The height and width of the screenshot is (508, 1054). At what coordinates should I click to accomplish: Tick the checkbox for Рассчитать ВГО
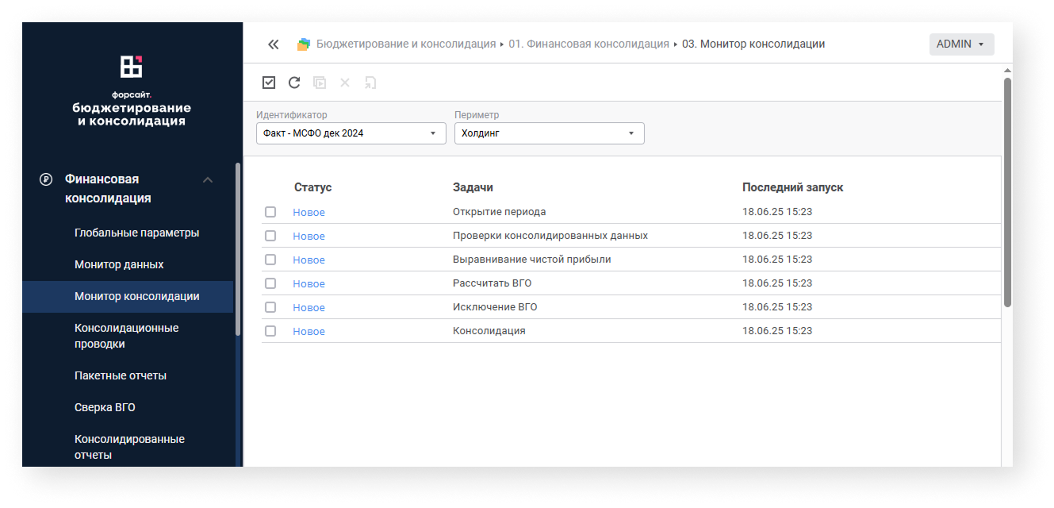[x=270, y=283]
